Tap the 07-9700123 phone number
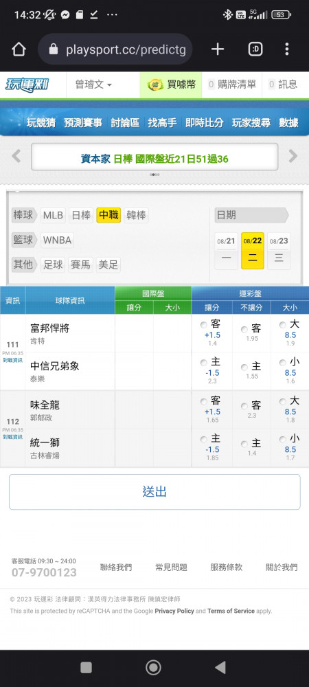309x687 pixels. [44, 572]
